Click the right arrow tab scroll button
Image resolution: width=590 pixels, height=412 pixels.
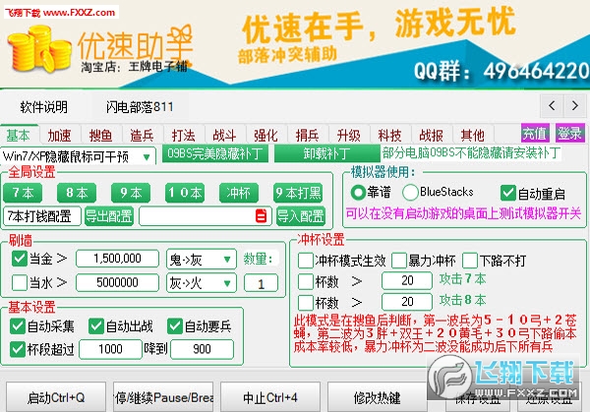point(574,106)
